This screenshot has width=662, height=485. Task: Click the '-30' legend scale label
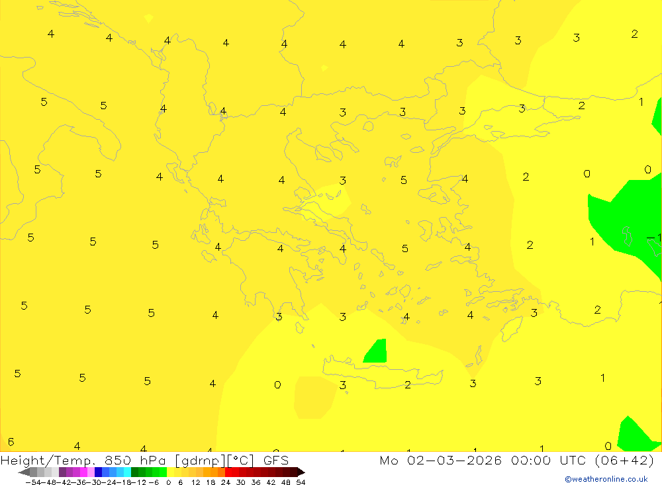coord(94,482)
